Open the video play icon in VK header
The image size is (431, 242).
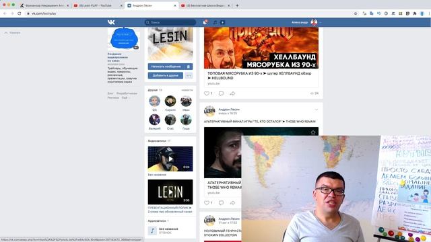223,22
